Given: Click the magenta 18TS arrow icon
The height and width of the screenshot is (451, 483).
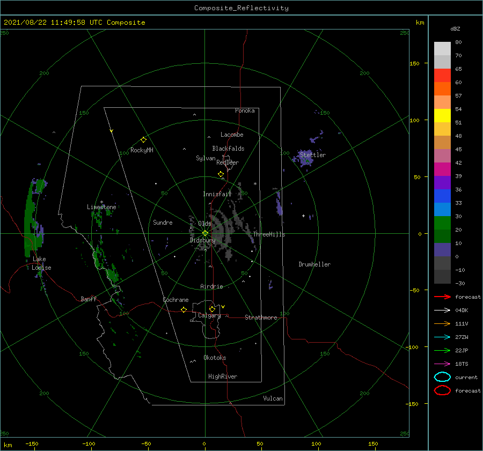Looking at the screenshot, I should click(x=442, y=364).
